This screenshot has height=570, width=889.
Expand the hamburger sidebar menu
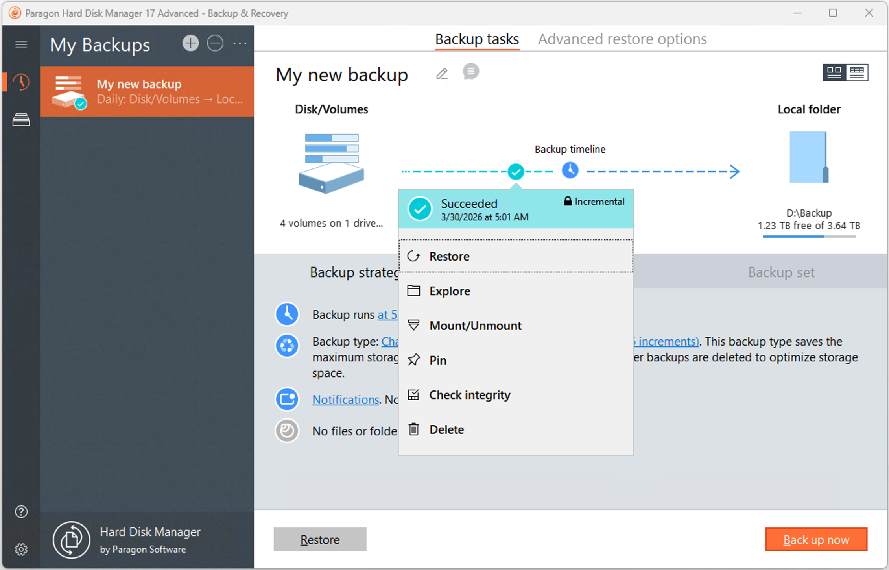(x=21, y=44)
